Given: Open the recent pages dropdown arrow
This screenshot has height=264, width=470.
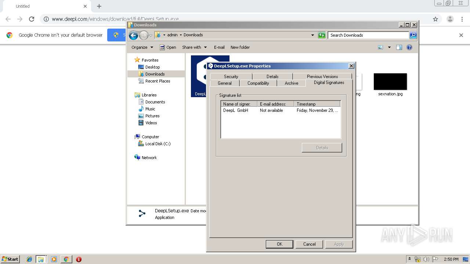Looking at the screenshot, I should (151, 36).
